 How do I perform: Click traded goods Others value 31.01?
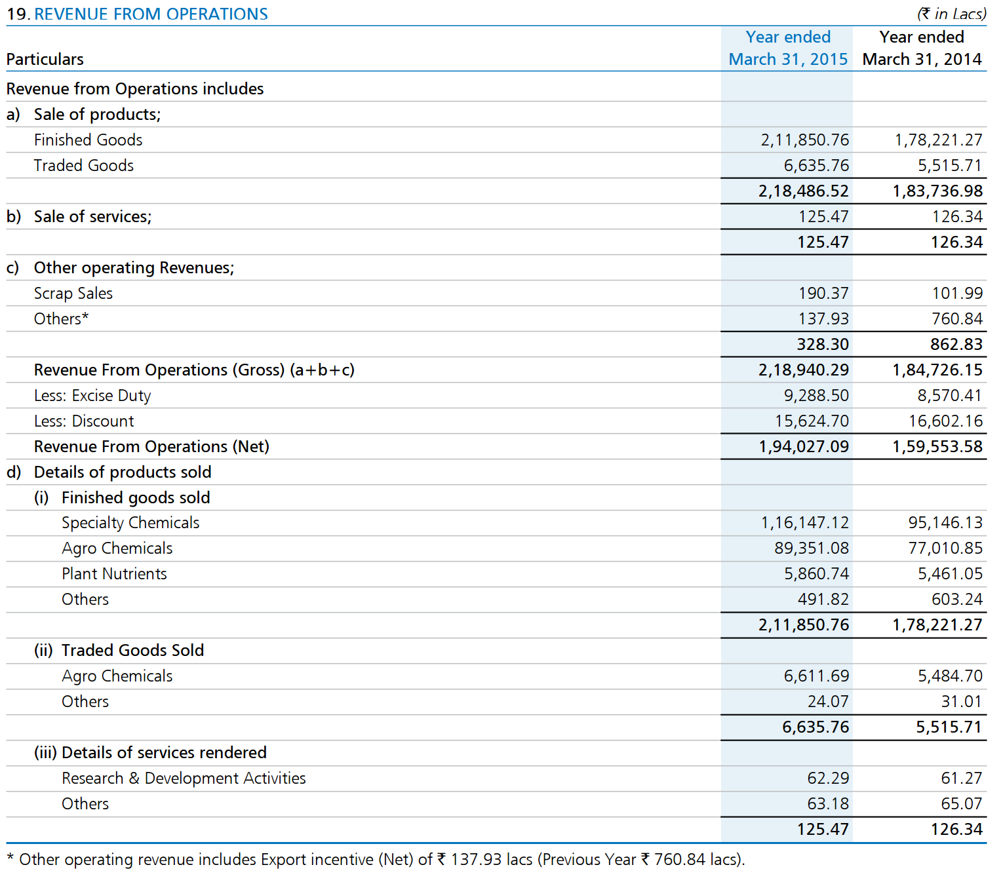(x=962, y=701)
